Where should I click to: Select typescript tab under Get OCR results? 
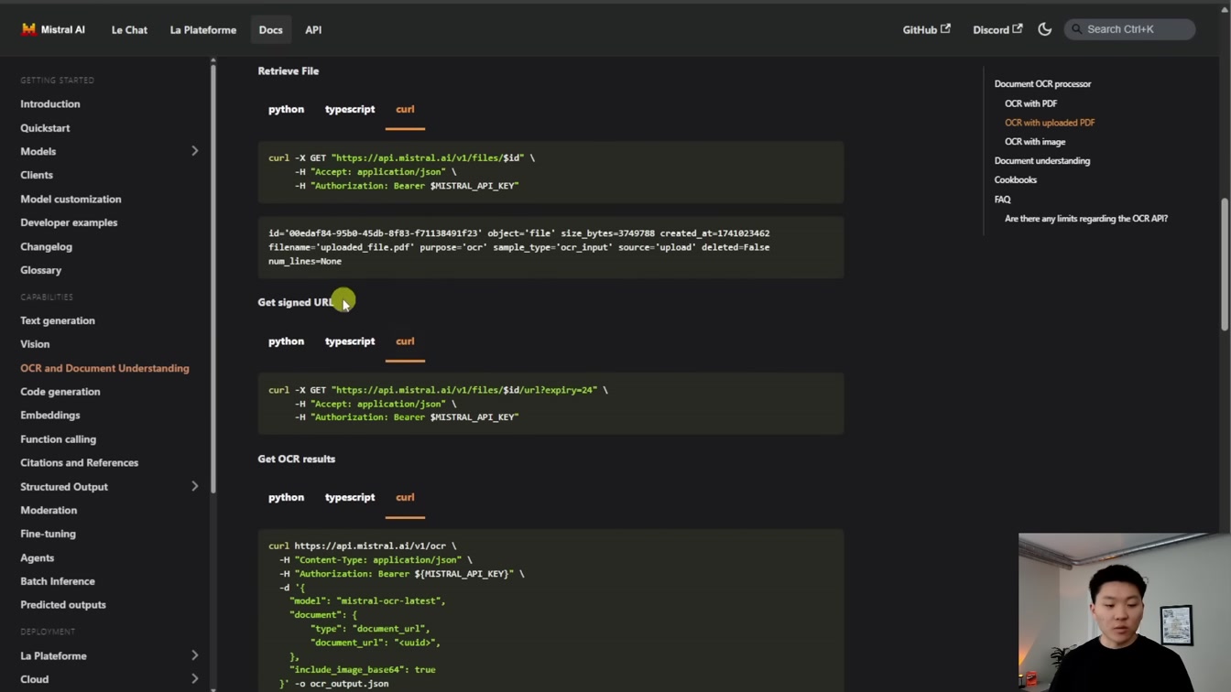[350, 498]
